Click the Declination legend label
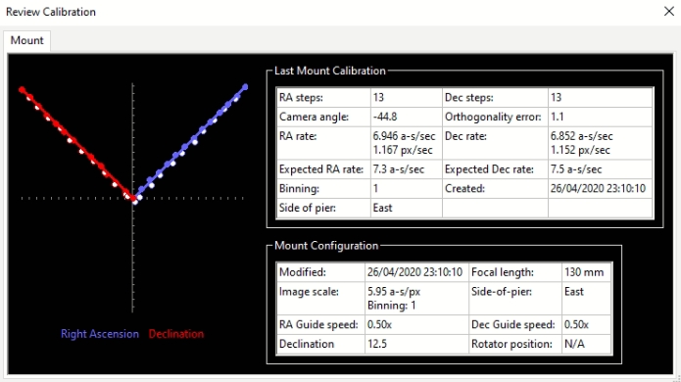 [176, 334]
